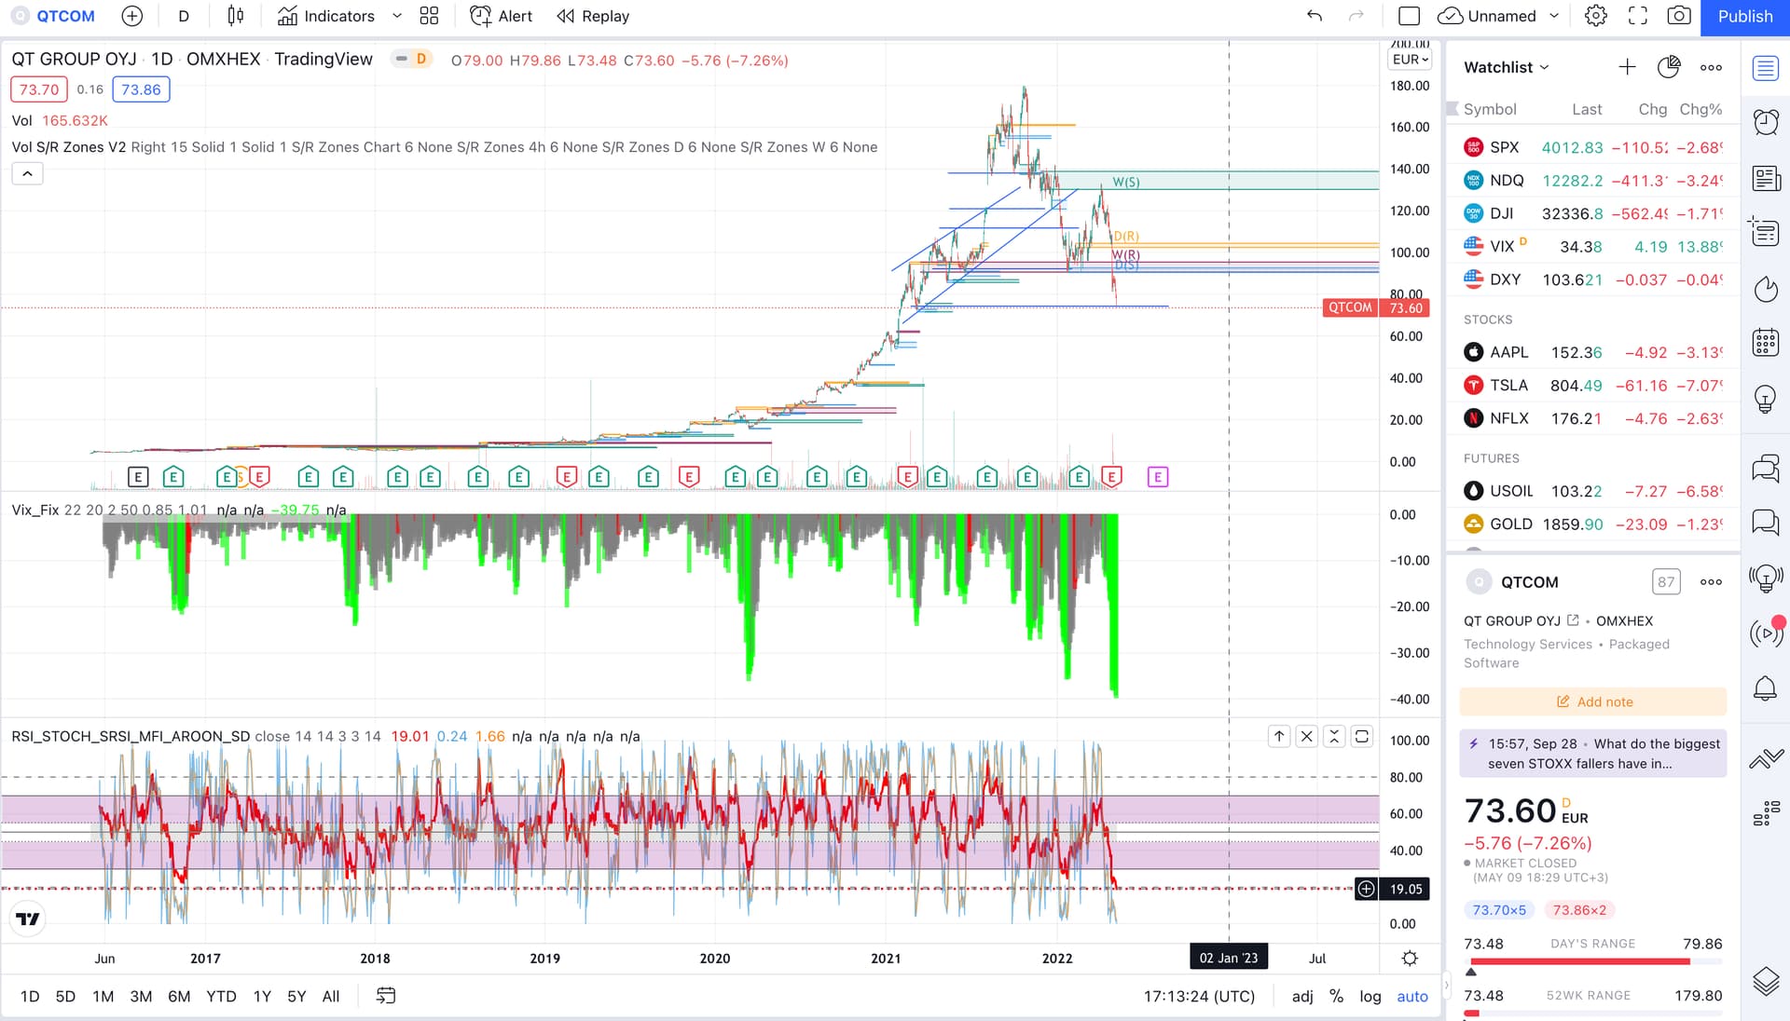1790x1021 pixels.
Task: Click the undo arrow in toolbar
Action: coord(1315,16)
